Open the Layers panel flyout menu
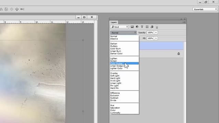Screen dimensions: 219x123 click(184, 22)
